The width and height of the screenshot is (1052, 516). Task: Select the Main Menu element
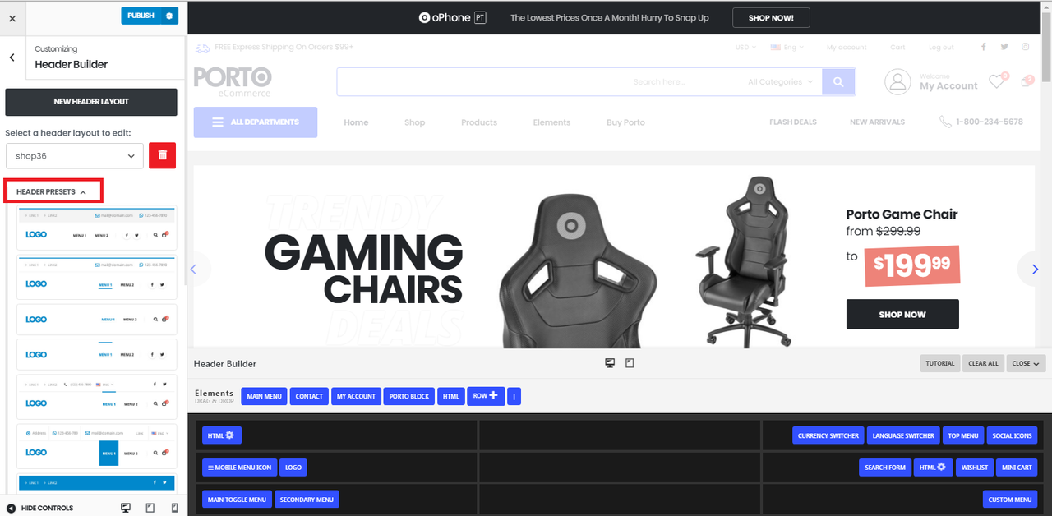click(x=265, y=396)
